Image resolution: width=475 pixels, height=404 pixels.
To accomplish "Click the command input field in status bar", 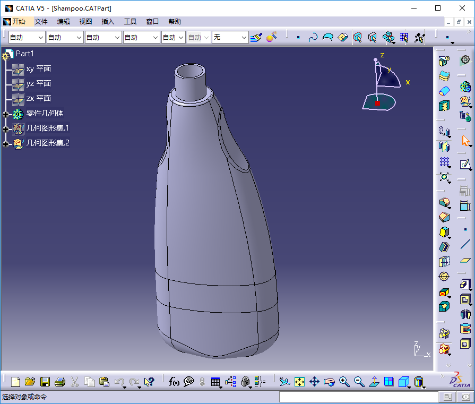I will click(358, 397).
